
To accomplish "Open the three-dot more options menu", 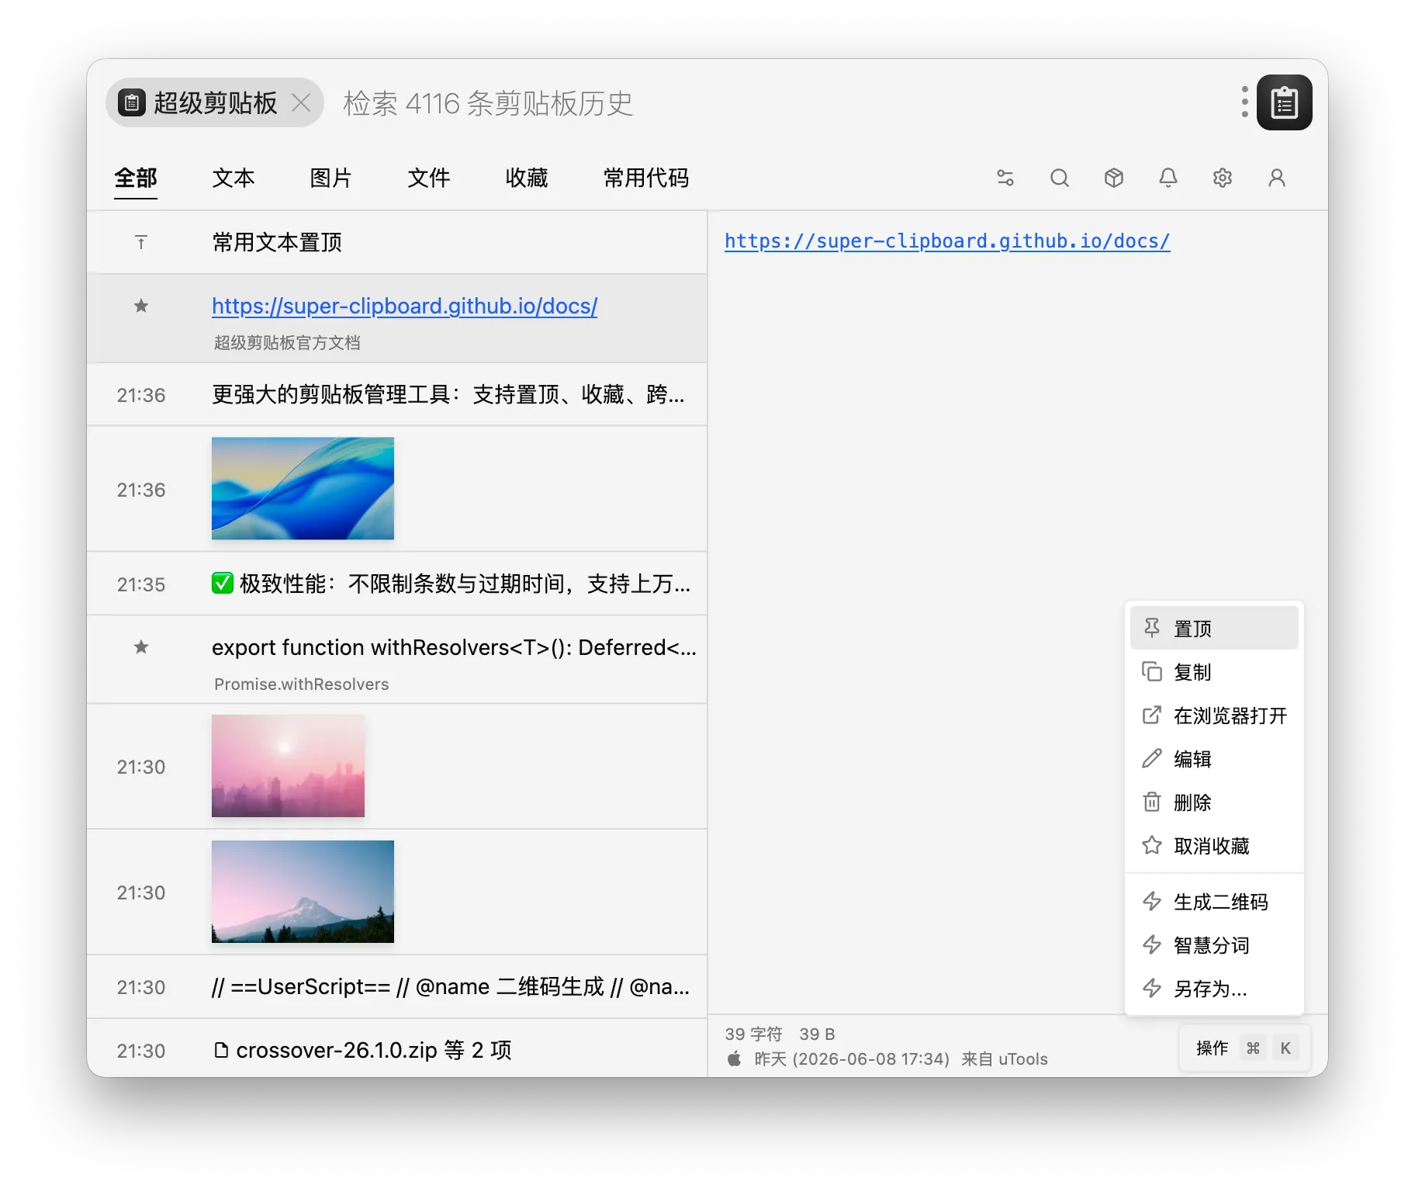I will pos(1244,102).
